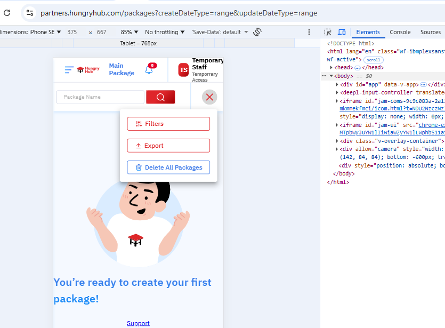Toggle the device toolbar icon
Viewport: 445px width, 328px height.
342,32
